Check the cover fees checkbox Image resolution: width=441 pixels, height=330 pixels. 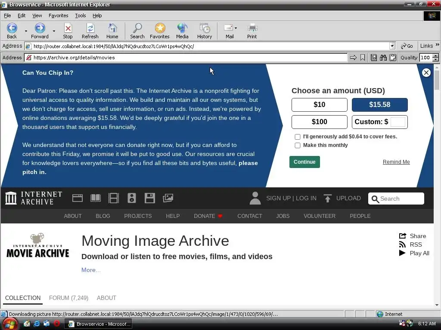pos(298,137)
